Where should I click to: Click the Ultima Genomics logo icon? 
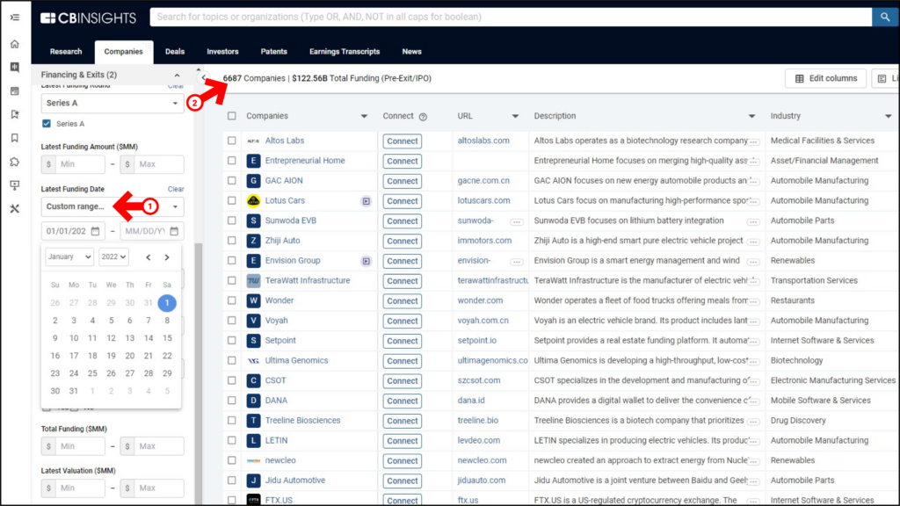click(253, 361)
